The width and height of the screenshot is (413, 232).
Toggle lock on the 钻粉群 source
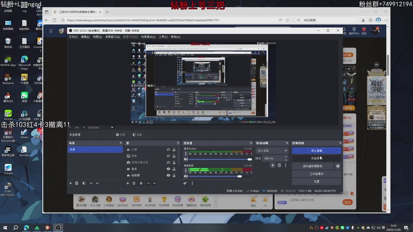point(174,175)
